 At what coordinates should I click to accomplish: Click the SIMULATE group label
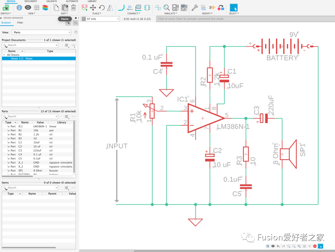click(x=170, y=13)
